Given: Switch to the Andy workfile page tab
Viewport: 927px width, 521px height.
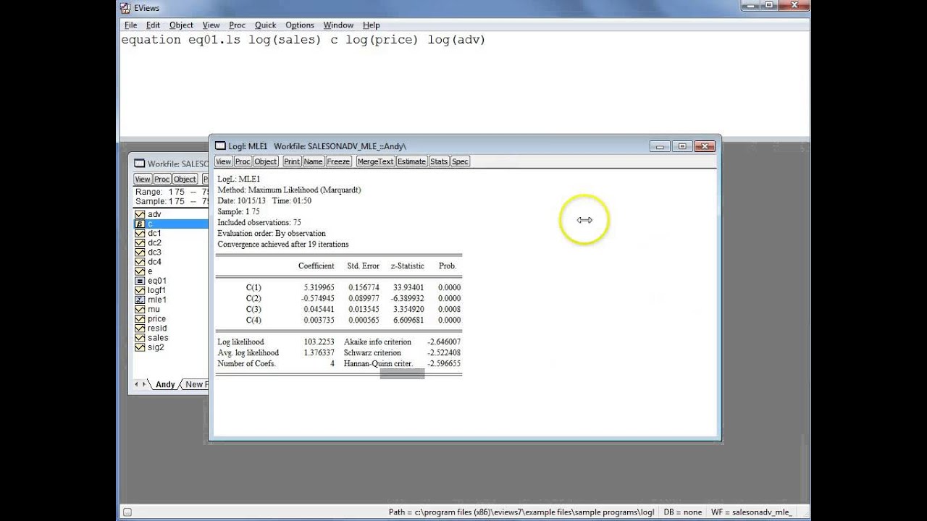Looking at the screenshot, I should click(165, 384).
